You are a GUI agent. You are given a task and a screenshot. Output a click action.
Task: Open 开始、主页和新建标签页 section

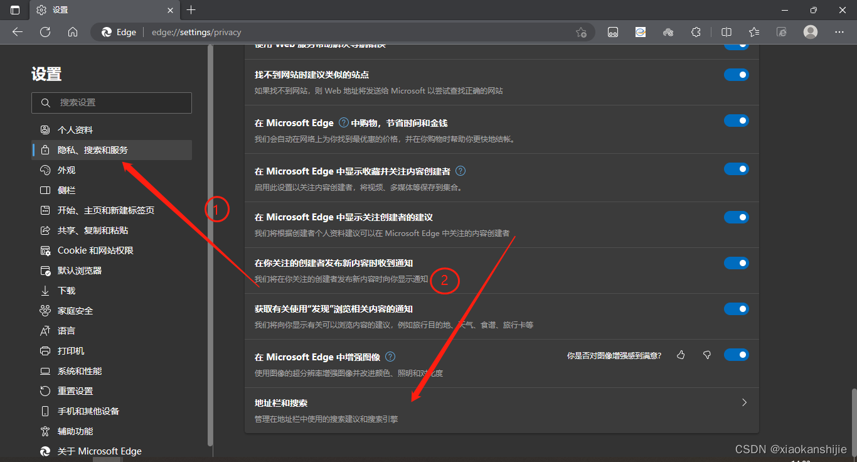pyautogui.click(x=112, y=210)
